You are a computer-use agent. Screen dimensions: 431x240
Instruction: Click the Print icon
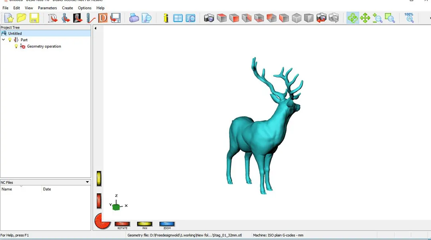[134, 18]
